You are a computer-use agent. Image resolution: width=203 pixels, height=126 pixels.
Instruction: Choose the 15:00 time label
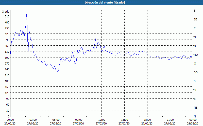[124, 120]
